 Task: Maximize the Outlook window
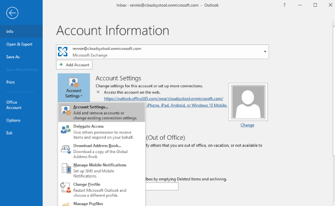click(x=315, y=5)
